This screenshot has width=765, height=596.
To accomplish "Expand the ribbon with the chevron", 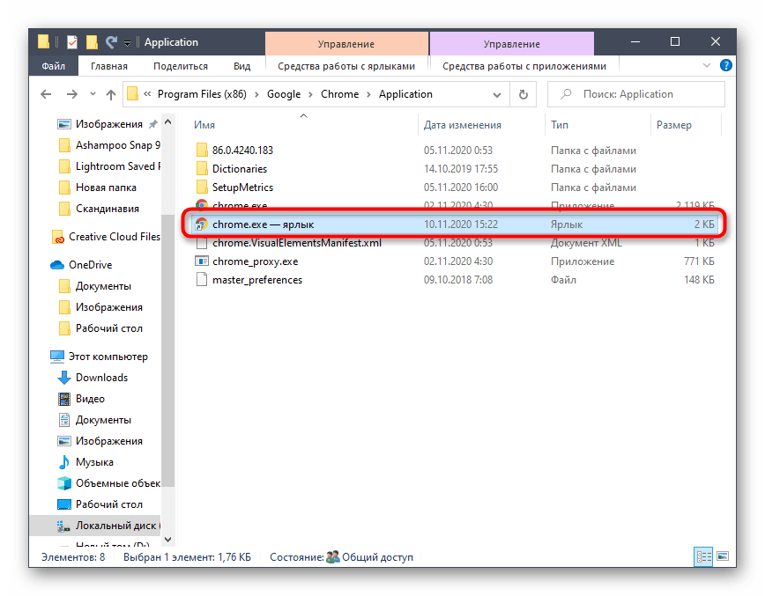I will coord(706,65).
